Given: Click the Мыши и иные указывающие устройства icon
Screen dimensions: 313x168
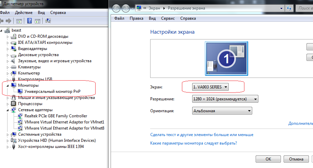Looking at the screenshot, I should [x=14, y=98].
